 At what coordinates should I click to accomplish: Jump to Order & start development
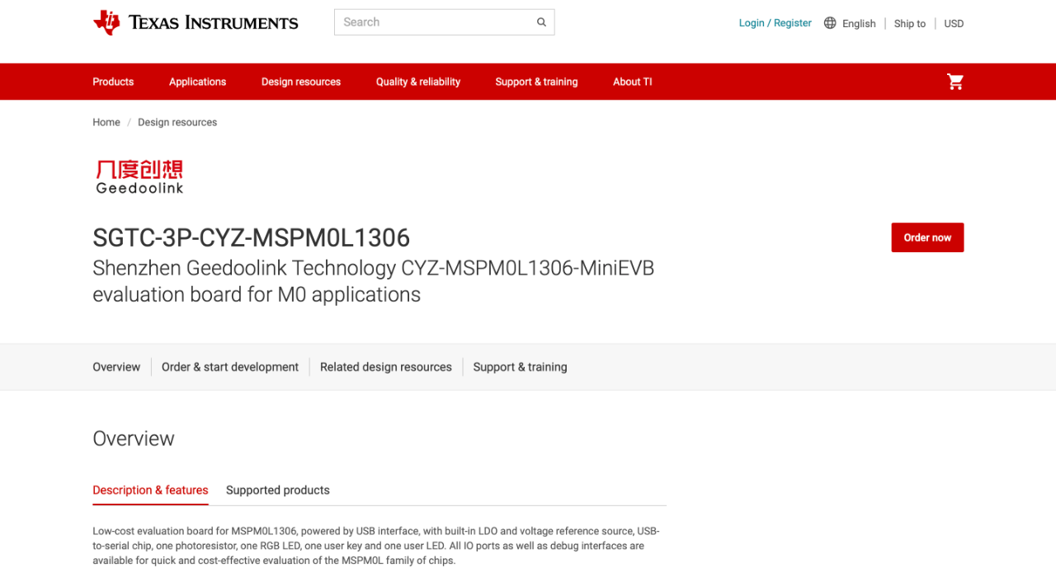(x=230, y=367)
